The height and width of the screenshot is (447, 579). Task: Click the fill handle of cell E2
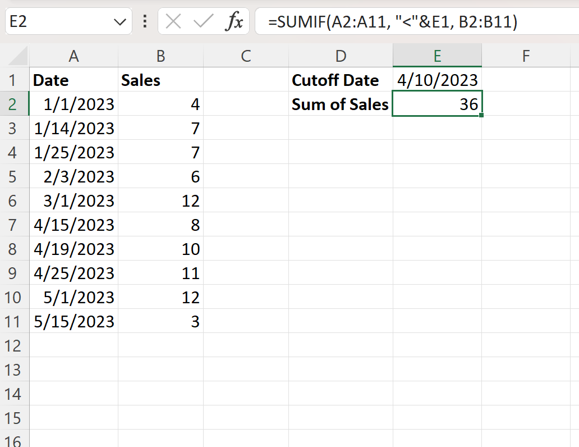[481, 115]
